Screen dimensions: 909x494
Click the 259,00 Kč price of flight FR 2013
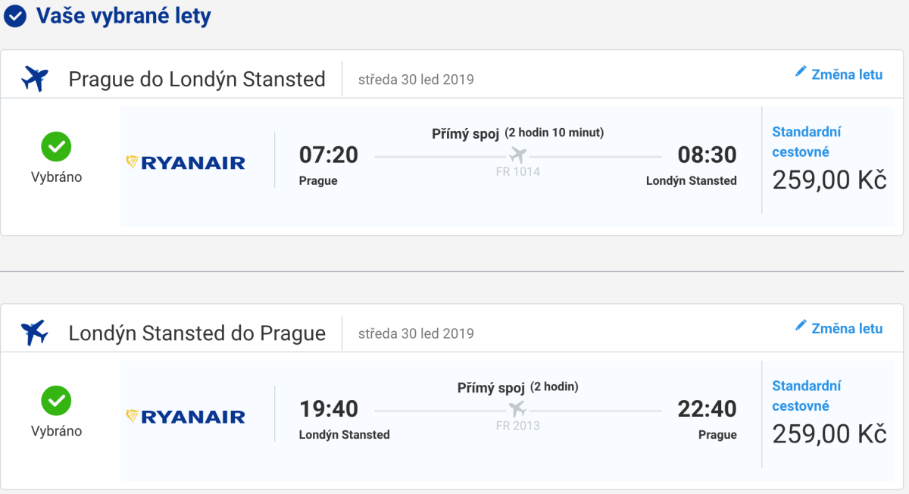pos(829,434)
